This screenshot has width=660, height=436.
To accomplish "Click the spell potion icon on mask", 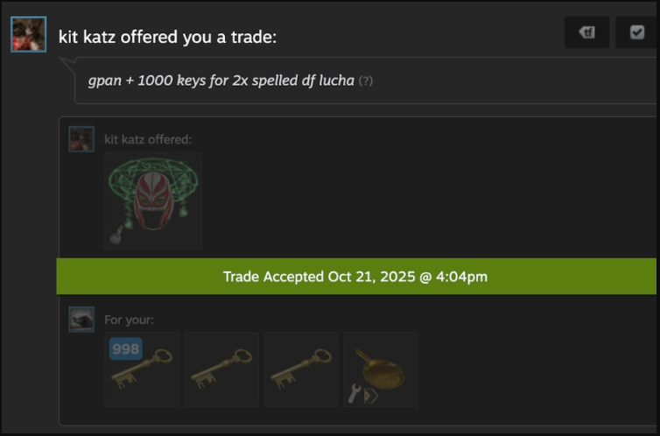I will click(x=116, y=236).
